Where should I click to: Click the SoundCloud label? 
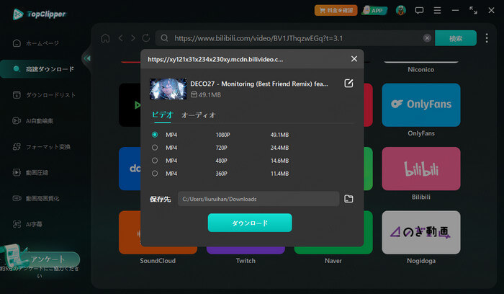point(158,261)
